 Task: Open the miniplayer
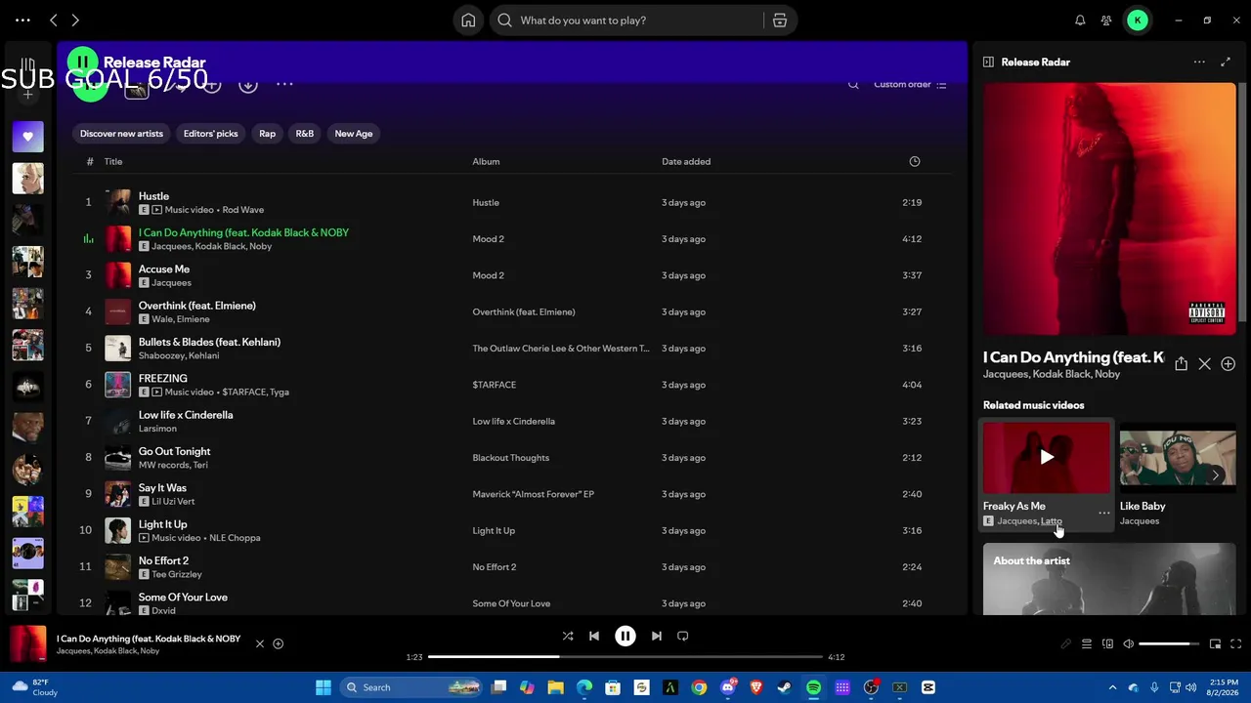tap(1215, 644)
